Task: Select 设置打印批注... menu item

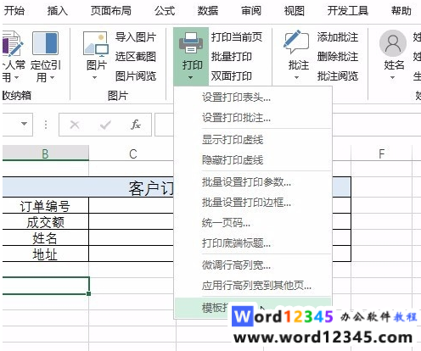Action: (x=253, y=118)
